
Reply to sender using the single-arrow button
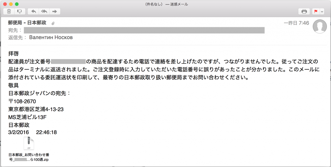point(33,11)
